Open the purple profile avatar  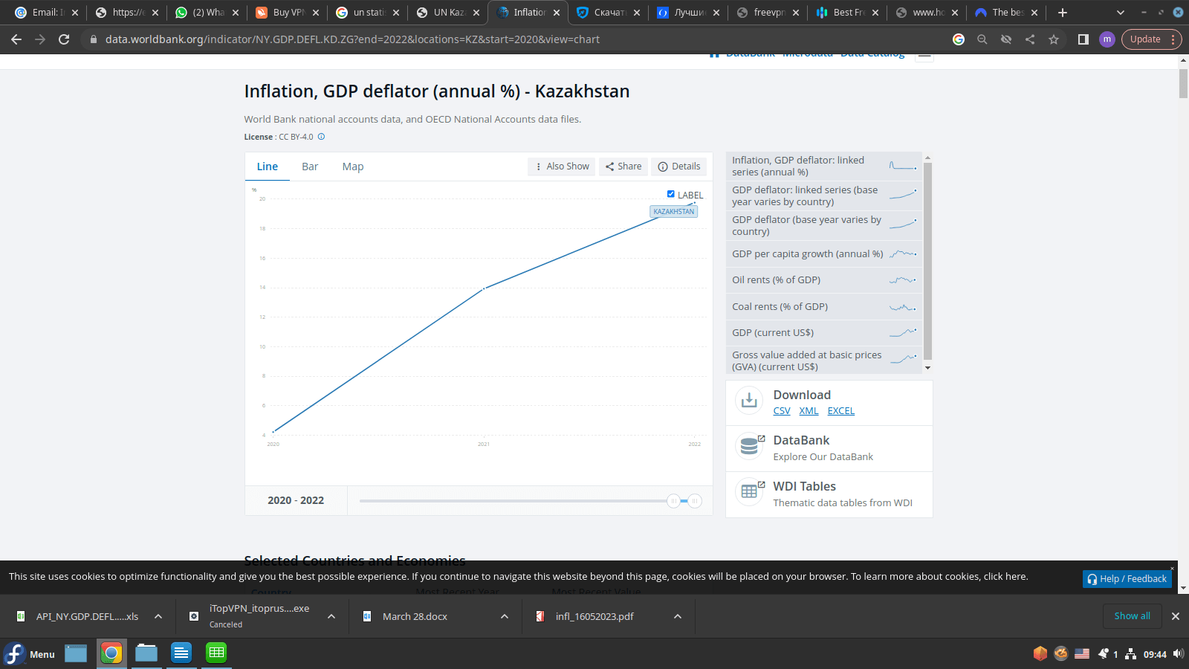(1107, 39)
